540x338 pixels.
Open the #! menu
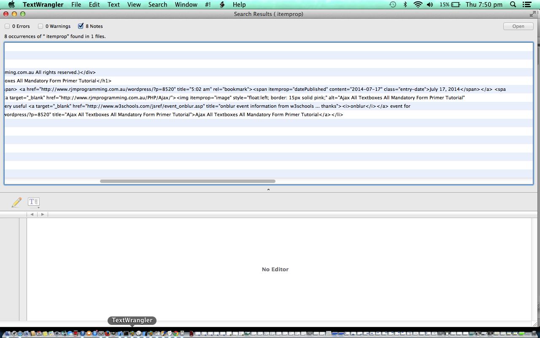click(x=208, y=5)
